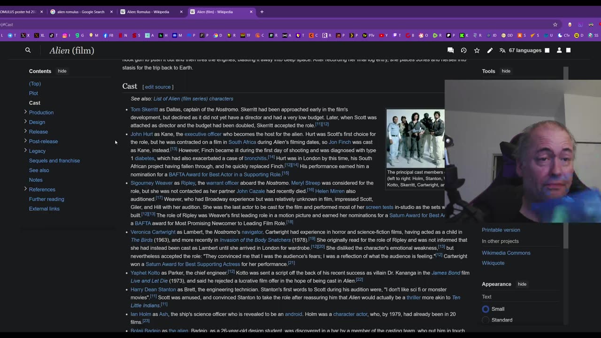Jump to 'Plot' in Contents
Image resolution: width=601 pixels, height=338 pixels.
point(33,93)
